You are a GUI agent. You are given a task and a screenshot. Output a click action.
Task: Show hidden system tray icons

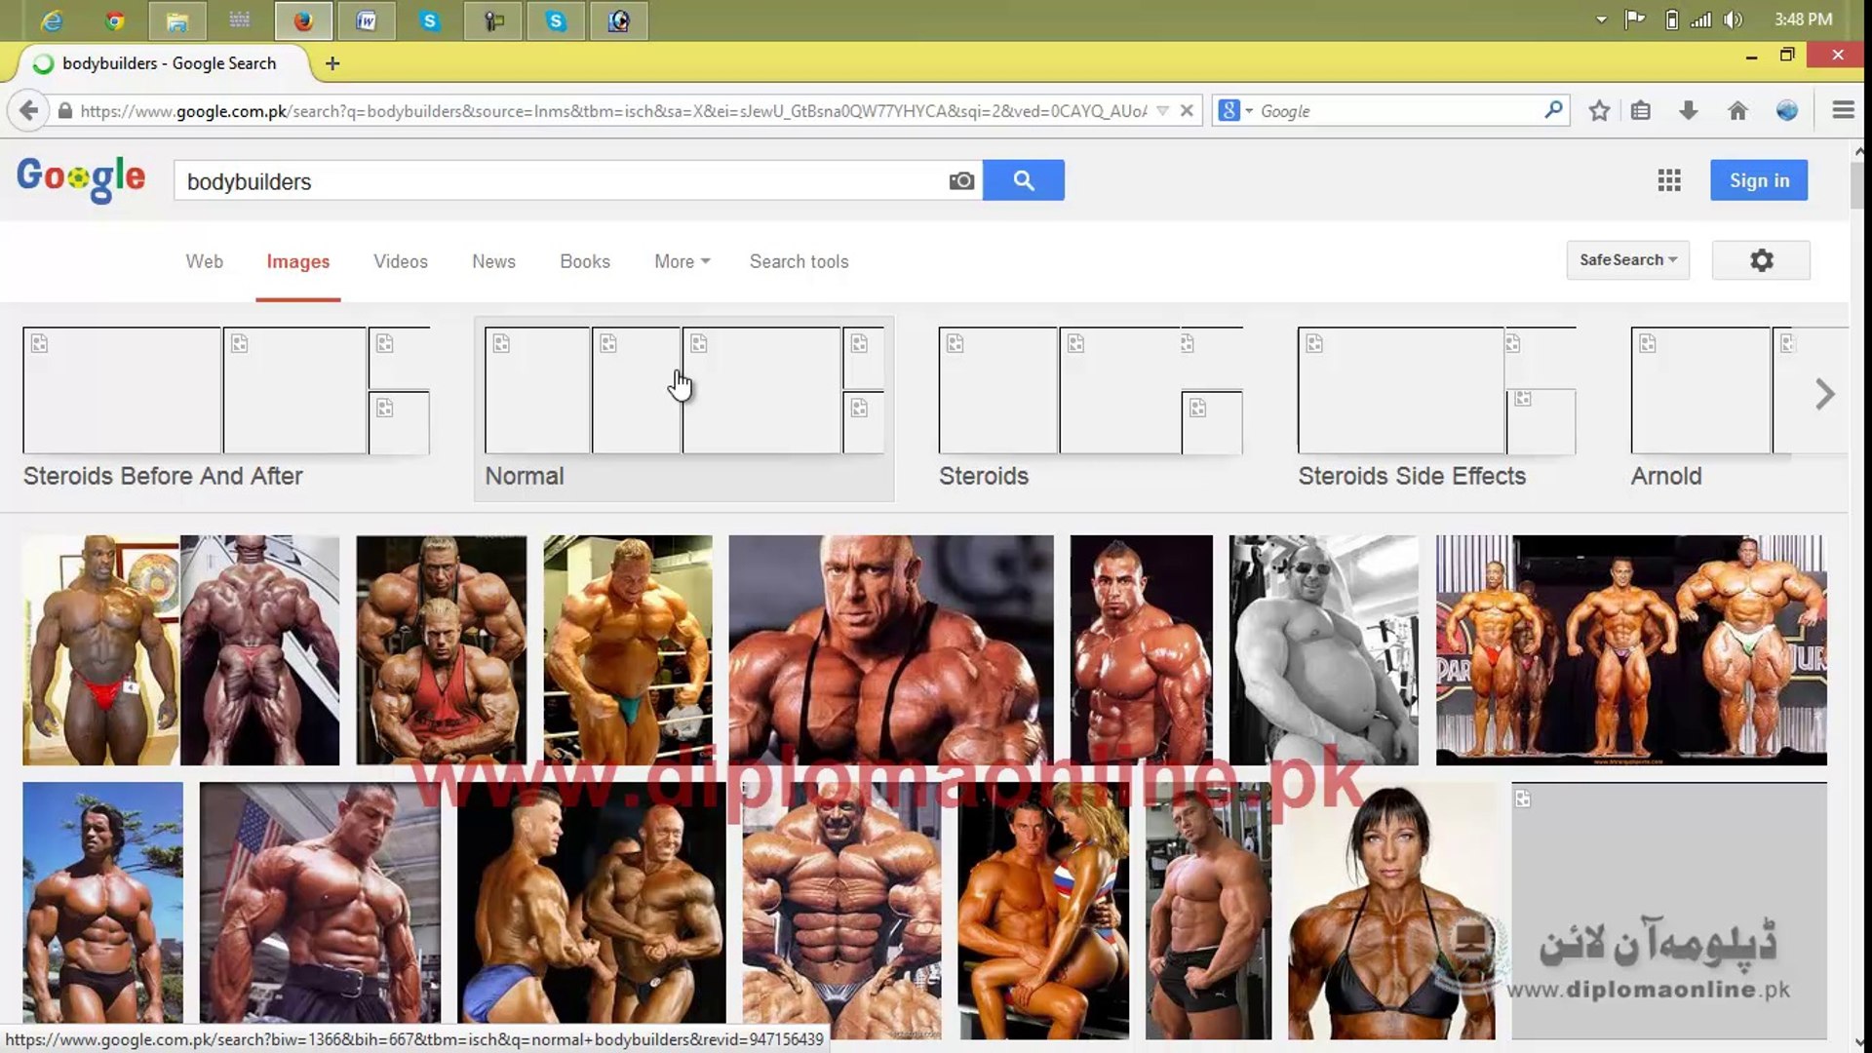click(1601, 19)
